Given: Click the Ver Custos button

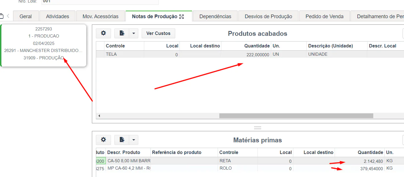Looking at the screenshot, I should click(x=158, y=33).
